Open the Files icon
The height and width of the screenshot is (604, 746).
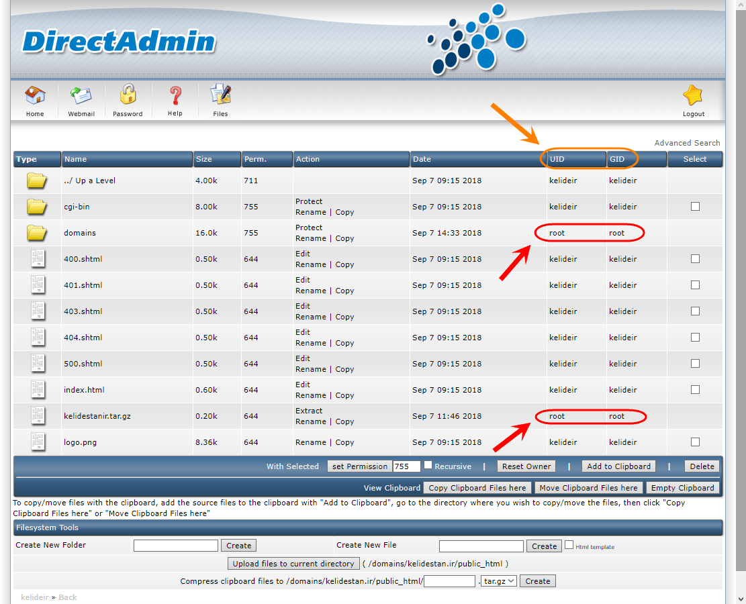point(221,94)
